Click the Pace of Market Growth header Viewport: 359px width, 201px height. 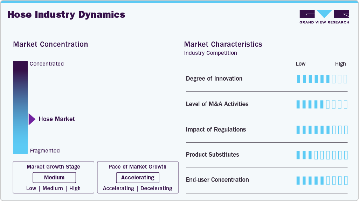(x=137, y=167)
